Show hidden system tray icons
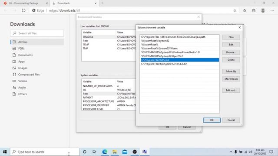 click(231, 152)
